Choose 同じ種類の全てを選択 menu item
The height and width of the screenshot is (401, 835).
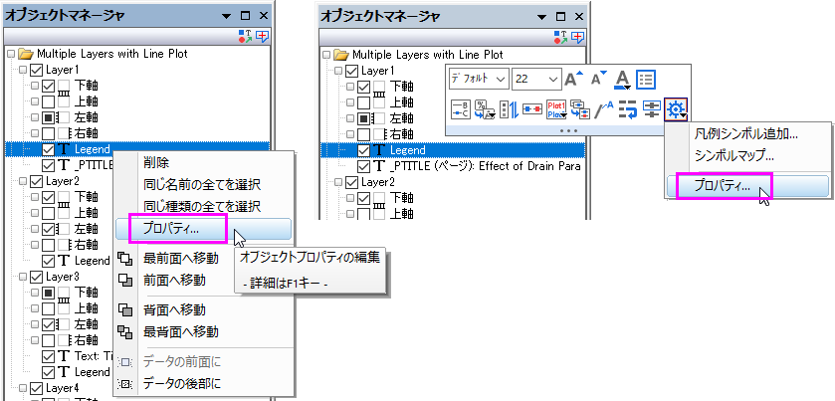(x=202, y=207)
